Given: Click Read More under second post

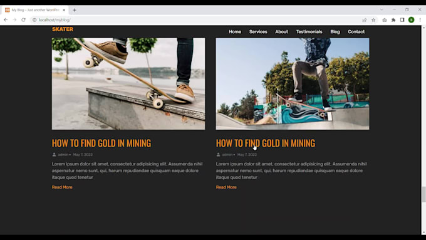Looking at the screenshot, I should pyautogui.click(x=226, y=187).
